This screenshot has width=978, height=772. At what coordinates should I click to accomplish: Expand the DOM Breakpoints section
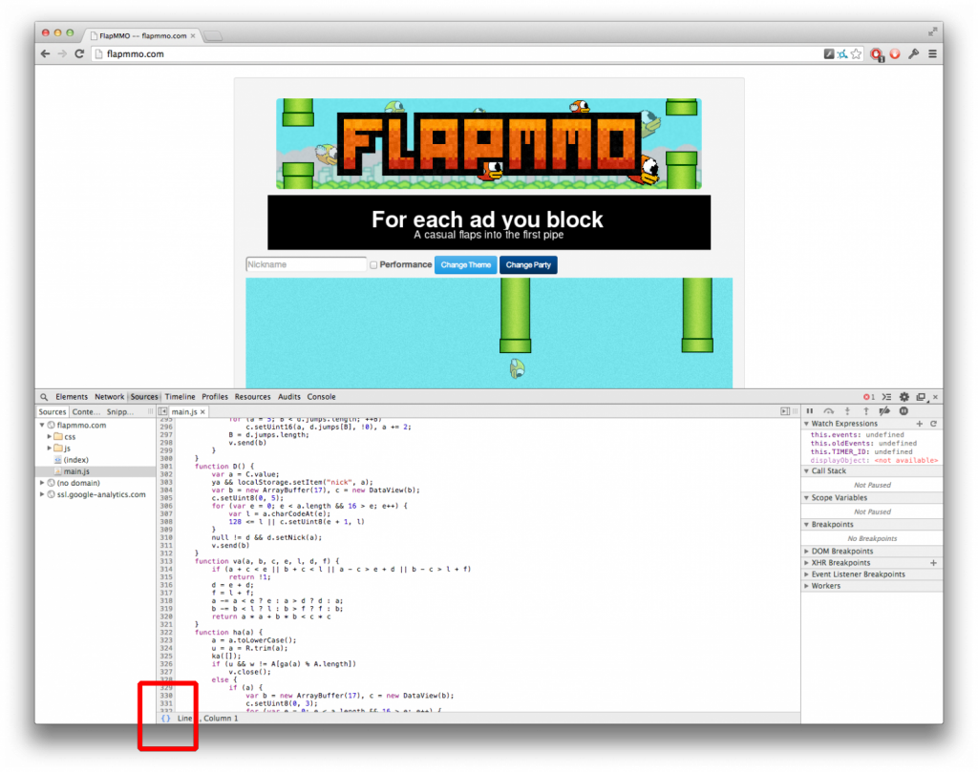(806, 552)
